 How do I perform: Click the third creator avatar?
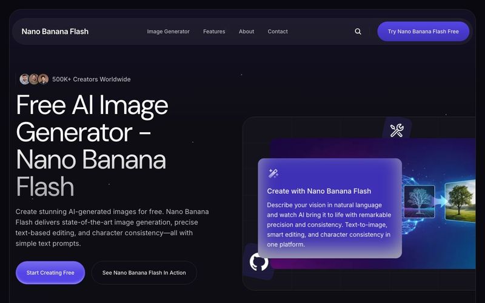[x=43, y=79]
